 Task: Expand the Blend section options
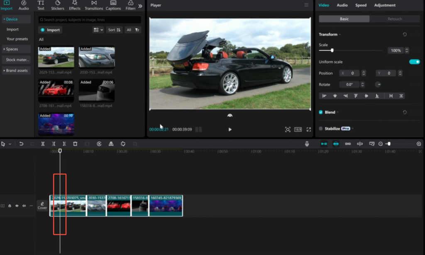(x=337, y=112)
